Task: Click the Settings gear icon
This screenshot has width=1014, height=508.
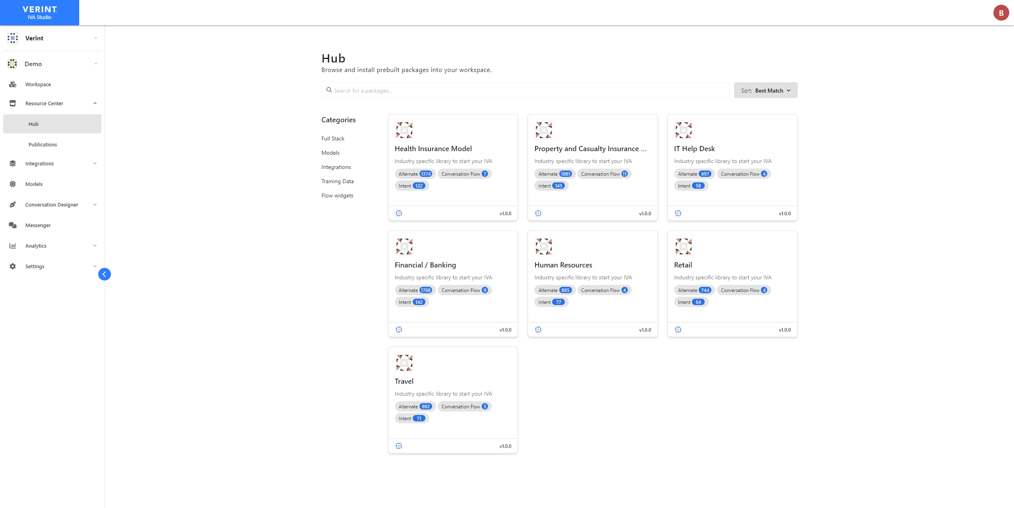Action: click(x=12, y=266)
